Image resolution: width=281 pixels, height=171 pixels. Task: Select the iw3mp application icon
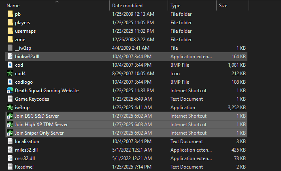(10, 107)
